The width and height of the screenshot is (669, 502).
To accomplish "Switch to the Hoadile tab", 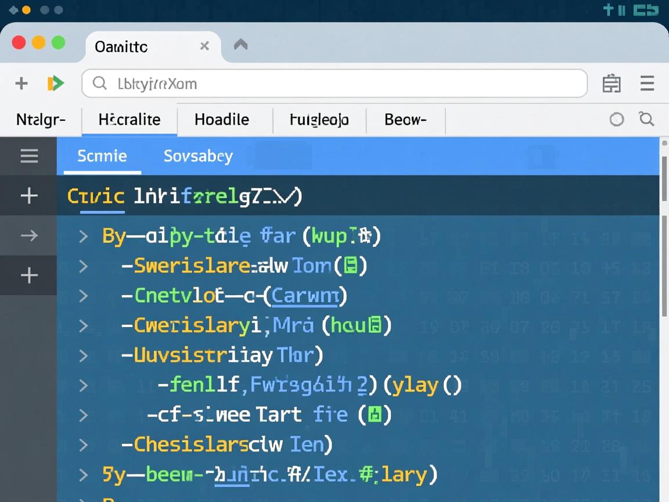I will (x=222, y=120).
